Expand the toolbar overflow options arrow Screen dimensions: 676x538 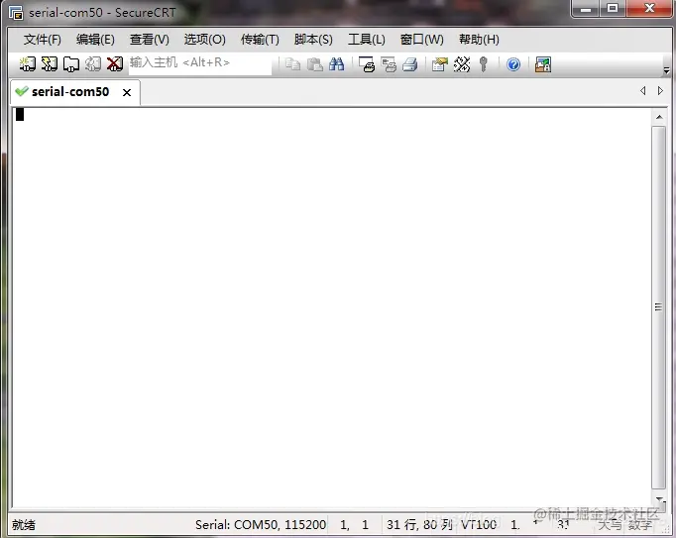(x=666, y=70)
